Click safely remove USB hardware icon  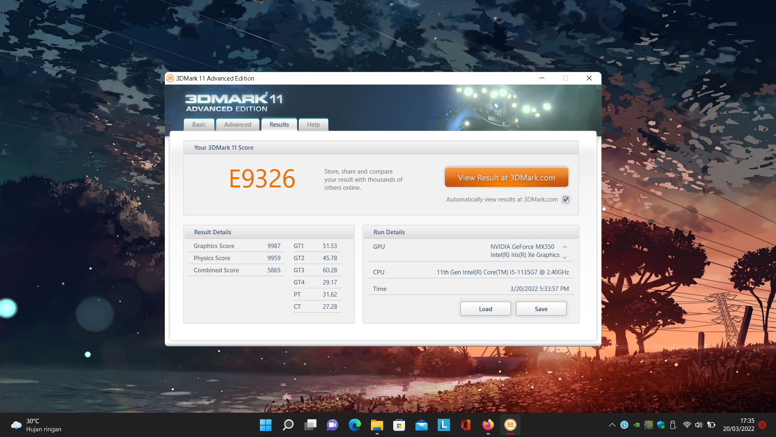(x=673, y=425)
